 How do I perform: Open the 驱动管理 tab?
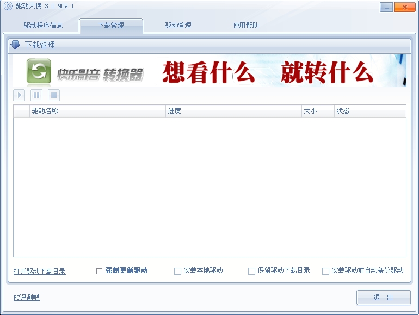click(x=178, y=26)
